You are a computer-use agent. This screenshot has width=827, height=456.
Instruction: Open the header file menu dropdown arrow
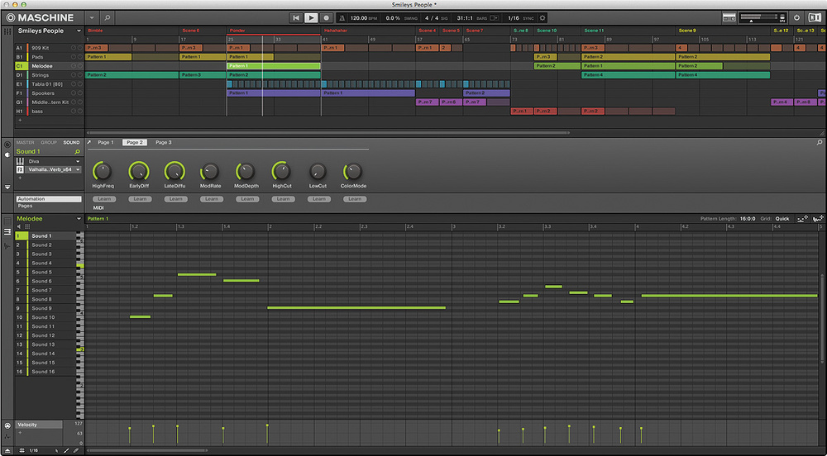(92, 17)
